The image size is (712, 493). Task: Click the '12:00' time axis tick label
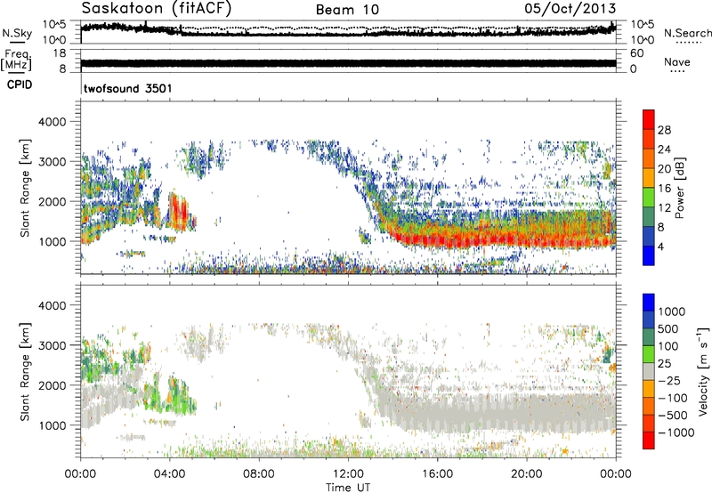[348, 474]
